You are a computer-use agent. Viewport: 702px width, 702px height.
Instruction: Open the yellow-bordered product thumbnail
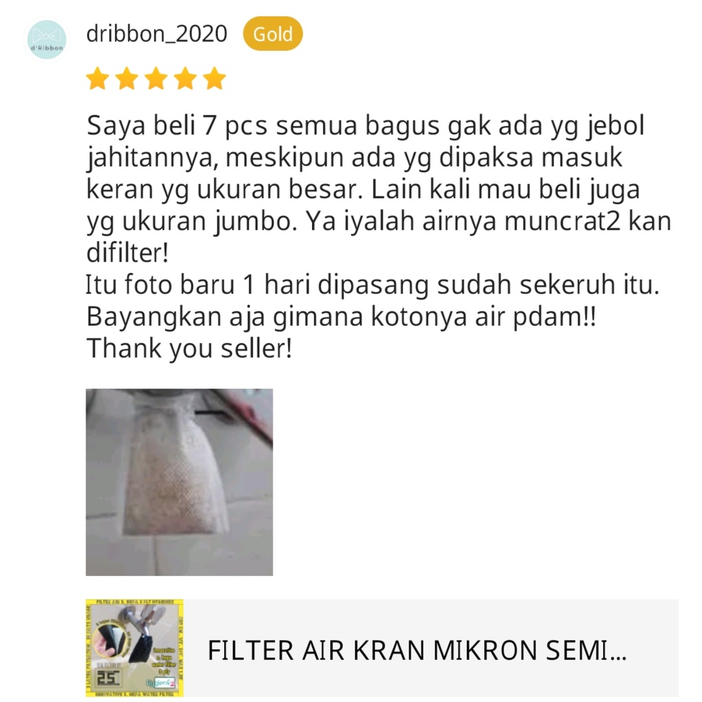135,649
